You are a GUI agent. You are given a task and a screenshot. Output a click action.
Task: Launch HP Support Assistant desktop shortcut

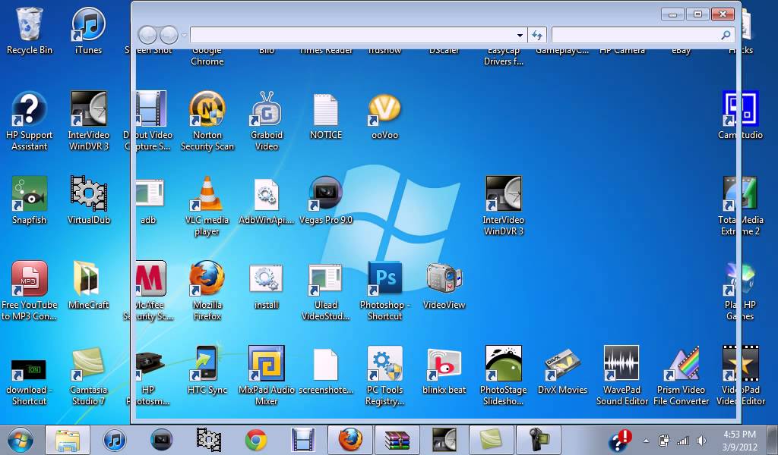pos(30,121)
